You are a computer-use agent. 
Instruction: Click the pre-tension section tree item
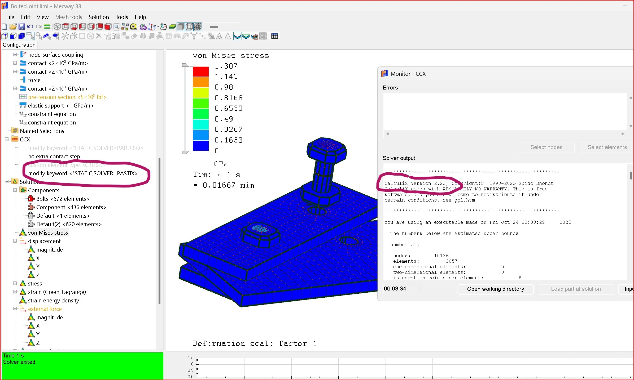click(67, 97)
